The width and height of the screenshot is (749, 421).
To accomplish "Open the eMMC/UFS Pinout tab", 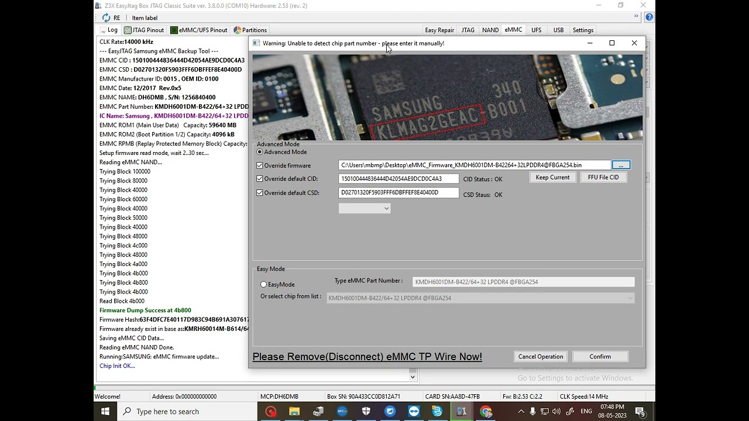I will click(x=199, y=30).
